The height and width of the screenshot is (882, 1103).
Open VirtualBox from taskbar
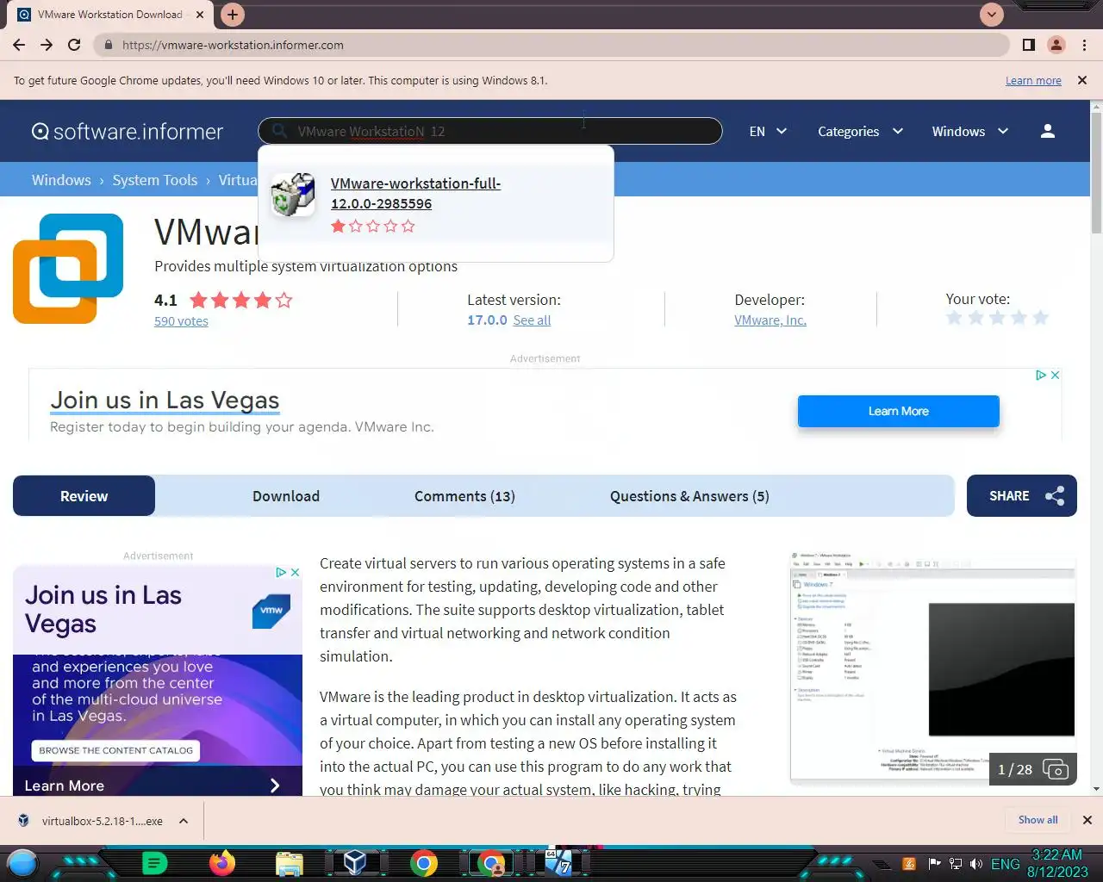[355, 862]
